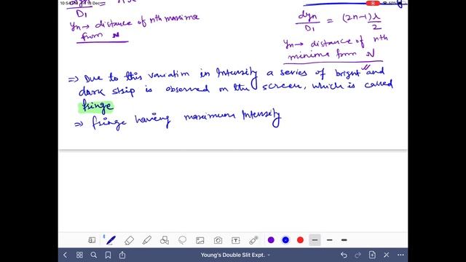Select the medium stroke width
Screen dimensions: 466x262
(329, 240)
